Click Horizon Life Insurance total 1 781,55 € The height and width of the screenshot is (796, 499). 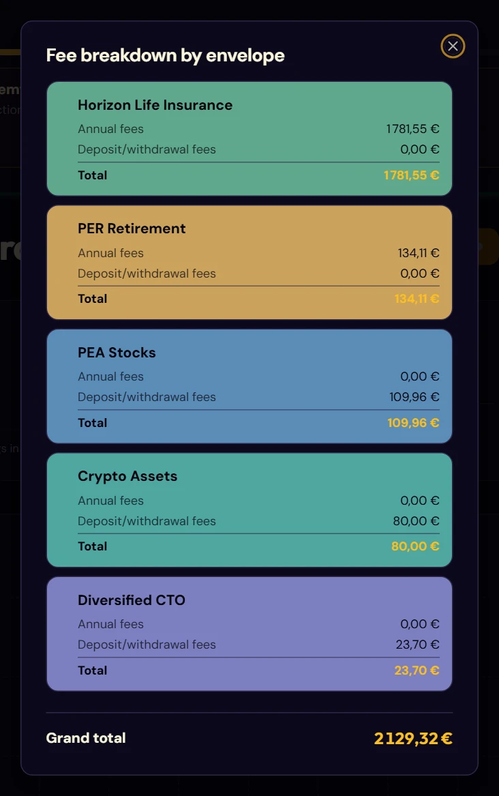(411, 175)
